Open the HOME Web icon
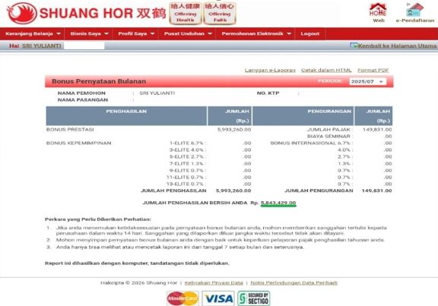Image resolution: width=438 pixels, height=306 pixels. (378, 13)
